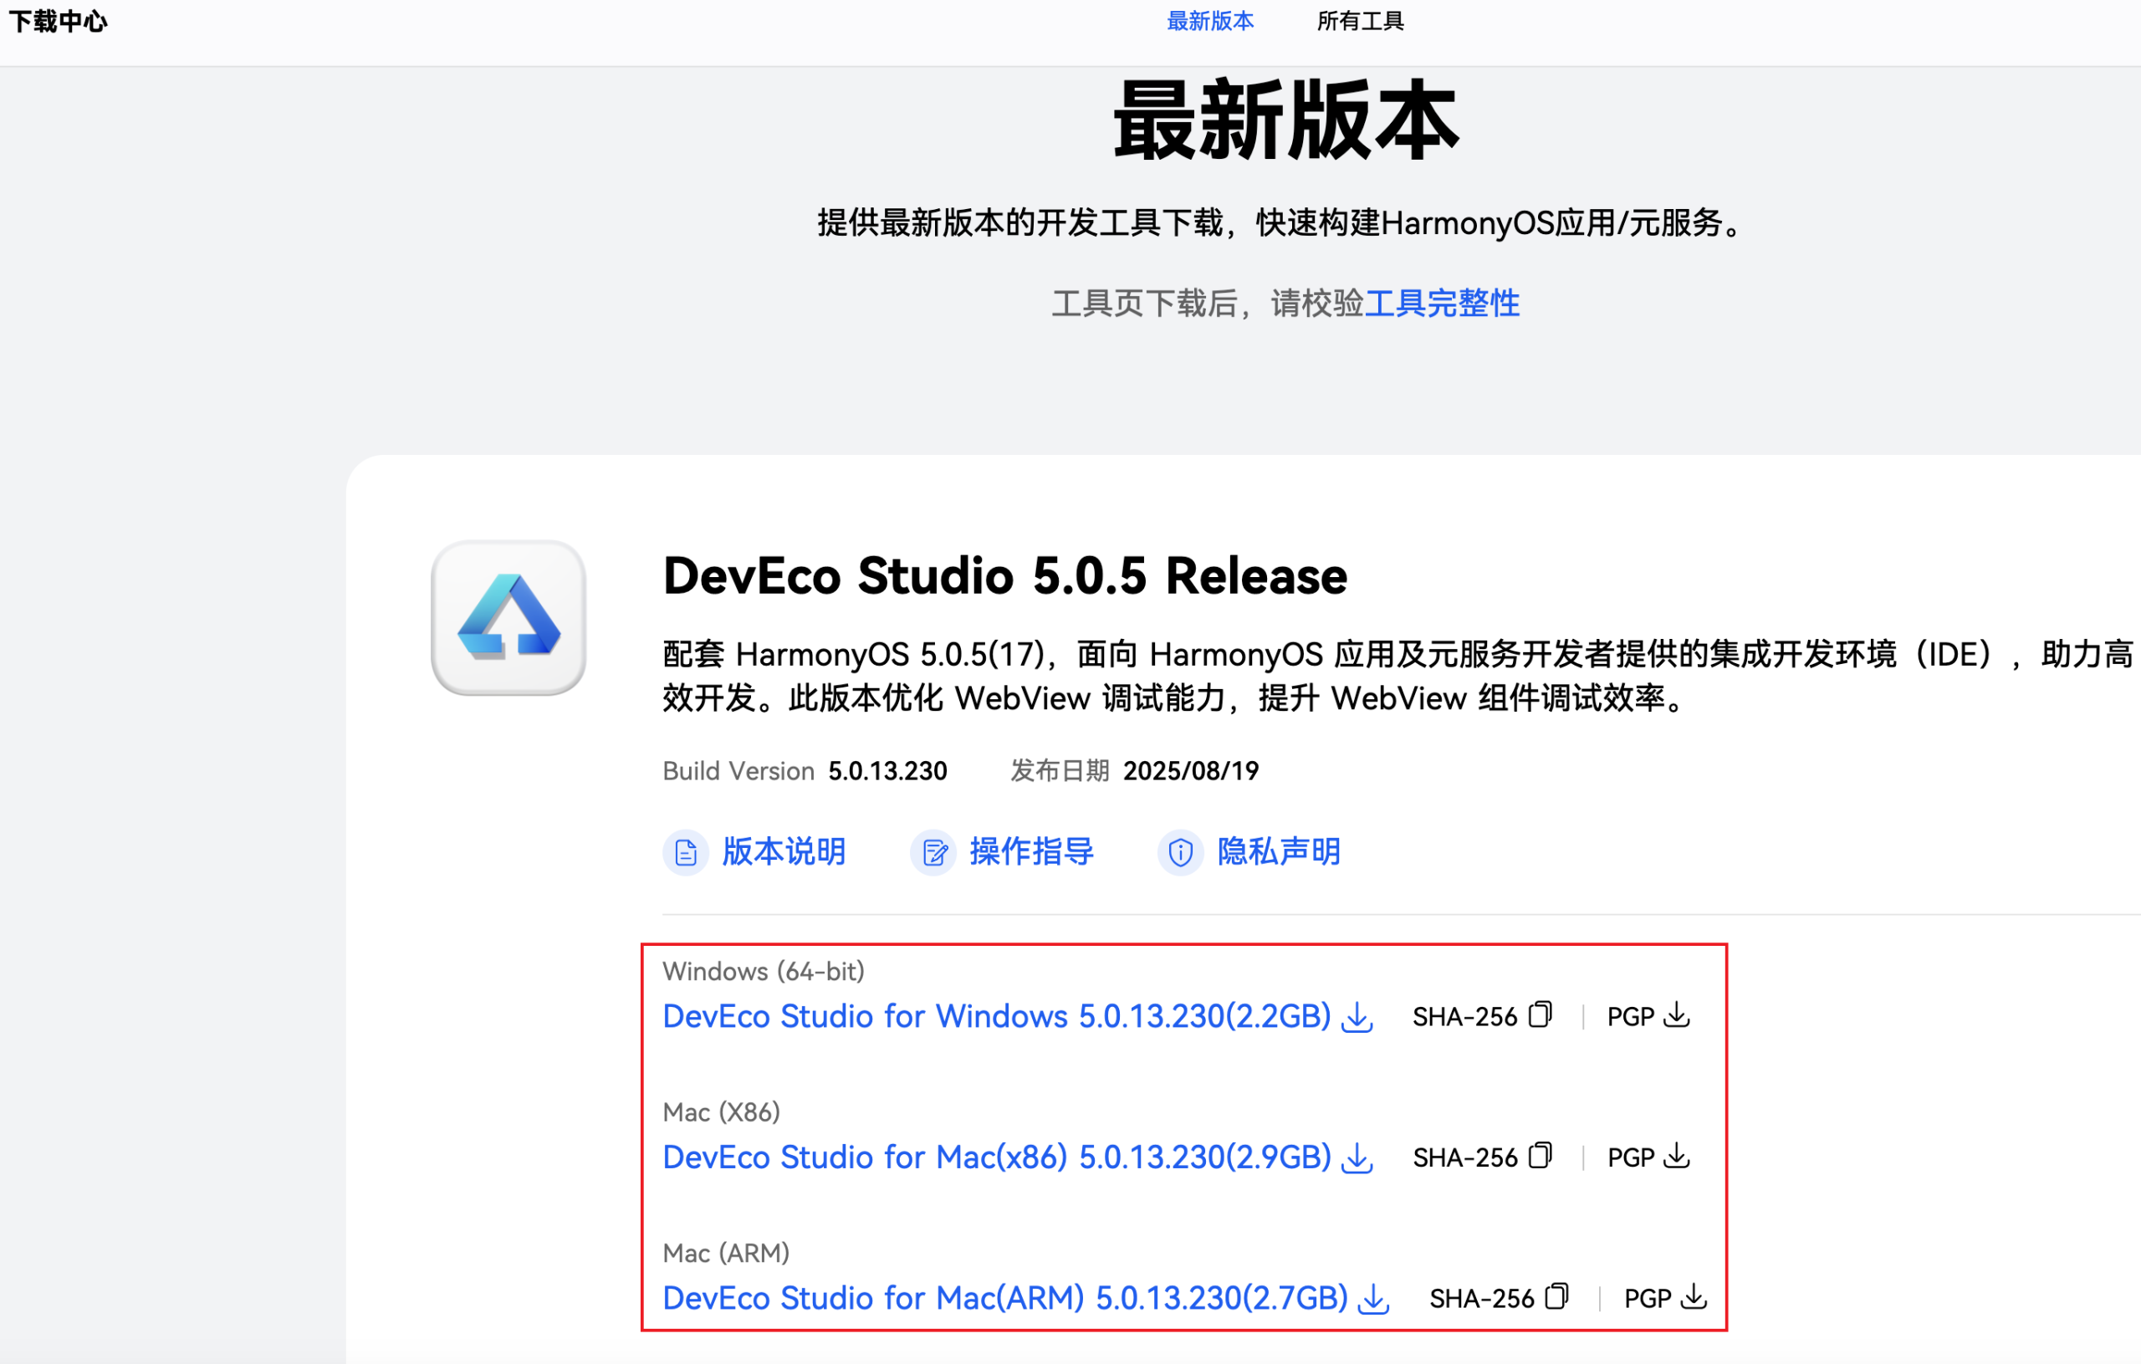Click the DevEco Studio app logo
2141x1364 pixels.
508,617
